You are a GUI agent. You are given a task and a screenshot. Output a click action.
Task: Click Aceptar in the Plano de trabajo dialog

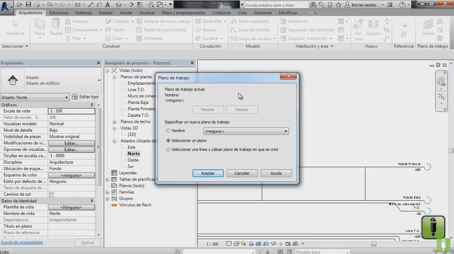pyautogui.click(x=208, y=173)
